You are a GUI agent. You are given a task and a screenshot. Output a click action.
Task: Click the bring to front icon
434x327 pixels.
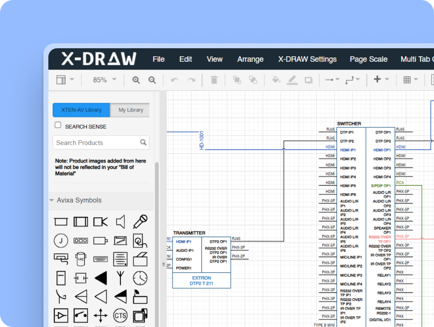(x=237, y=80)
